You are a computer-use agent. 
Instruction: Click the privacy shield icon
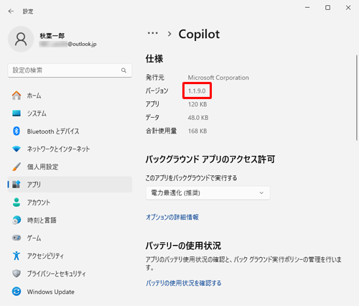tap(17, 274)
